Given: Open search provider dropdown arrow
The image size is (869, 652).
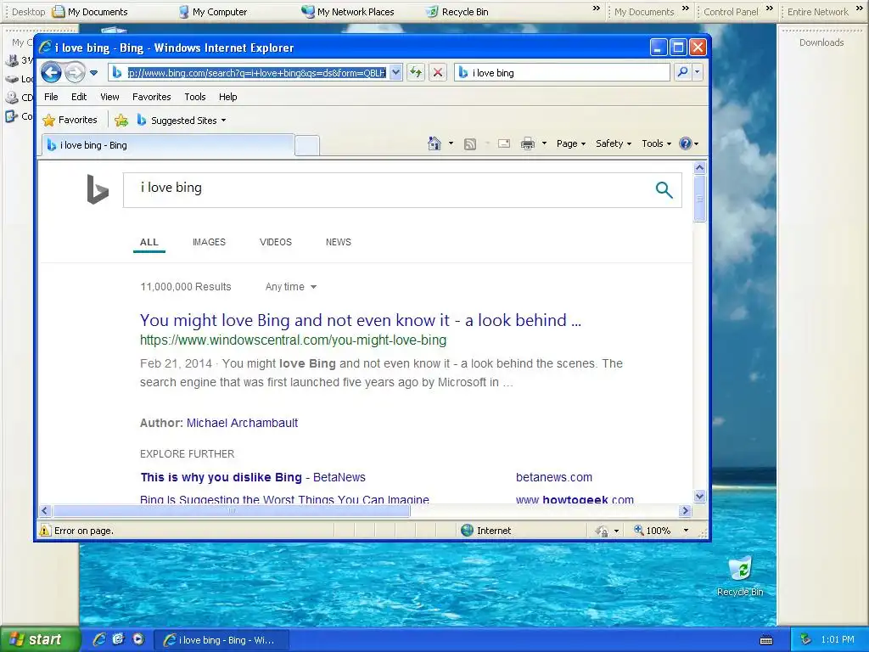Looking at the screenshot, I should 698,72.
